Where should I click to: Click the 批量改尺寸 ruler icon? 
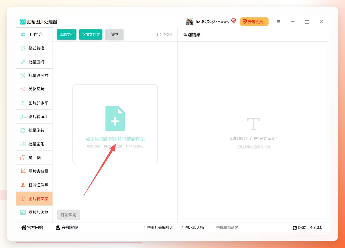pos(23,76)
